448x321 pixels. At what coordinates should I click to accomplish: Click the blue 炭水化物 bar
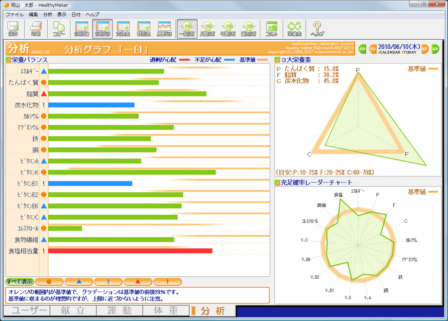(92, 105)
